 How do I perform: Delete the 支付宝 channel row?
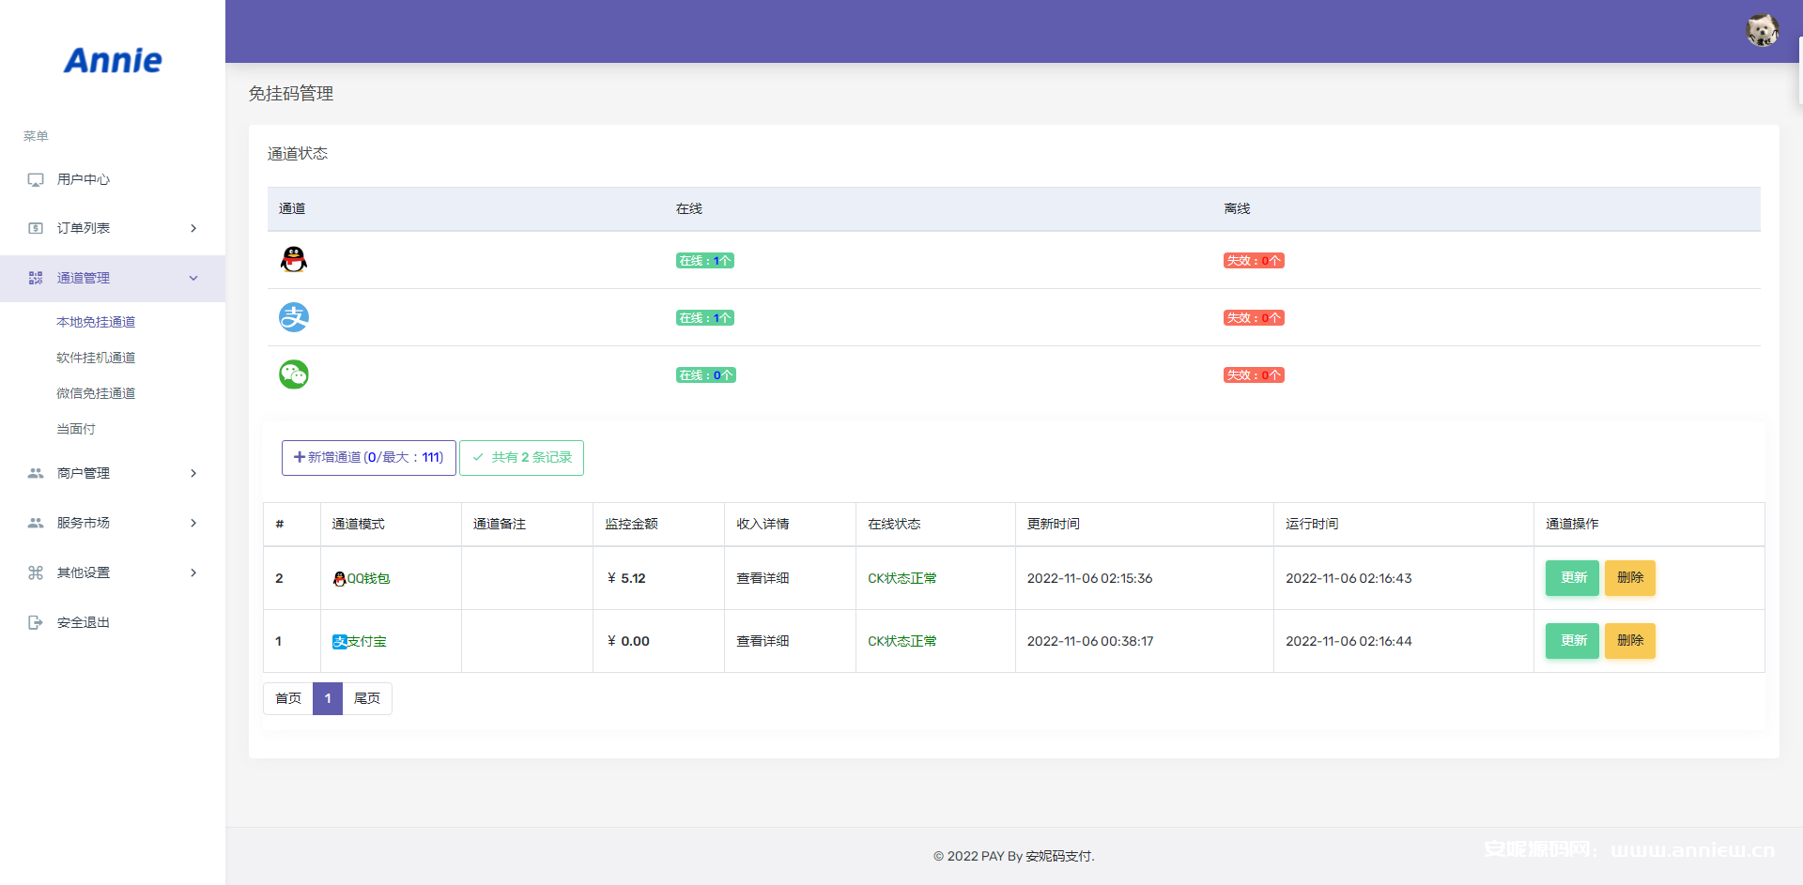click(1629, 641)
